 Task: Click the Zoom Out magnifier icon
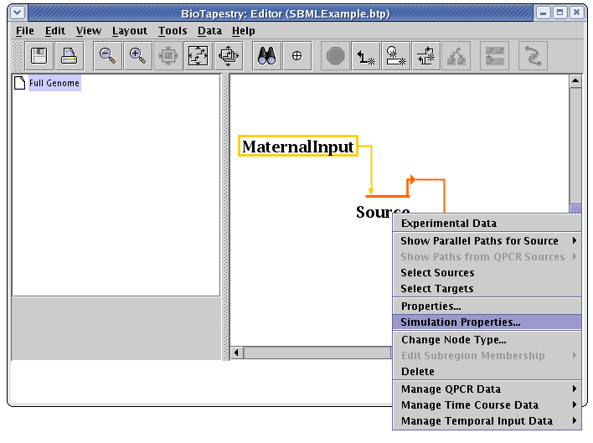(x=106, y=56)
